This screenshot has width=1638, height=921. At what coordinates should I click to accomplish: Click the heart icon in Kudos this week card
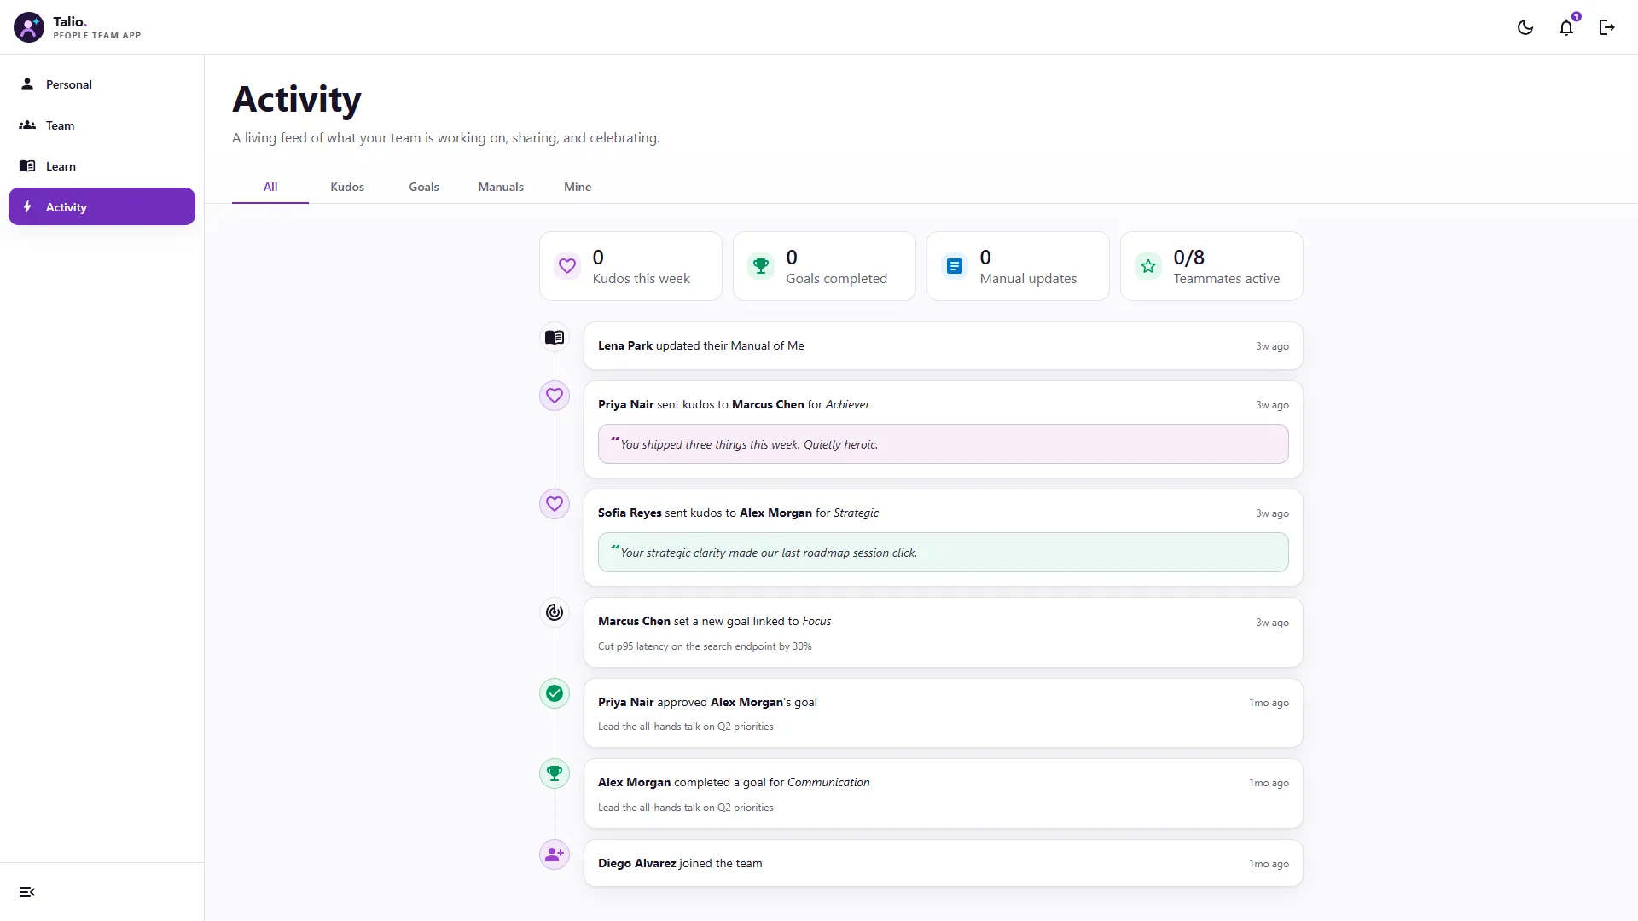(x=567, y=266)
